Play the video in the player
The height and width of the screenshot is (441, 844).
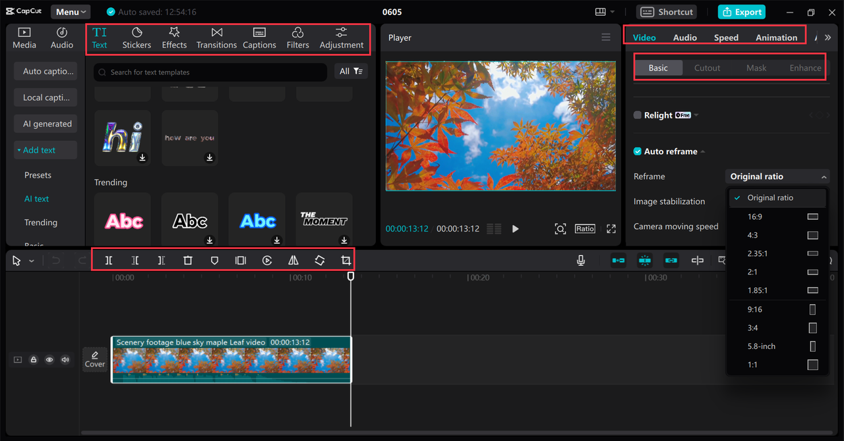(x=516, y=228)
